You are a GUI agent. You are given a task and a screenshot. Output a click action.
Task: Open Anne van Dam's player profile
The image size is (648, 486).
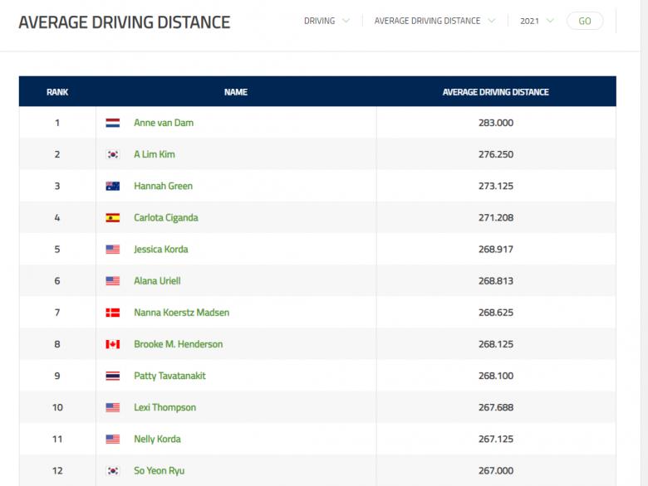[164, 123]
